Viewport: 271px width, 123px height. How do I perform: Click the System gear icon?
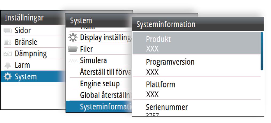(8, 77)
